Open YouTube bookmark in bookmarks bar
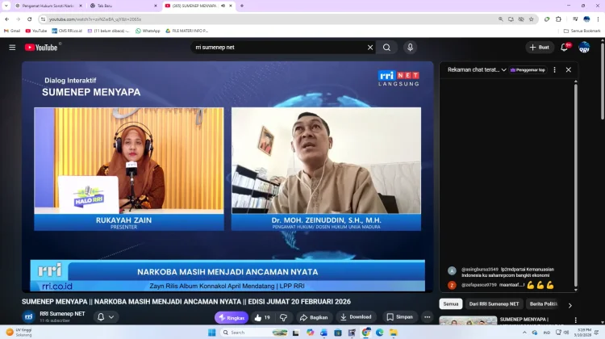 coord(35,31)
